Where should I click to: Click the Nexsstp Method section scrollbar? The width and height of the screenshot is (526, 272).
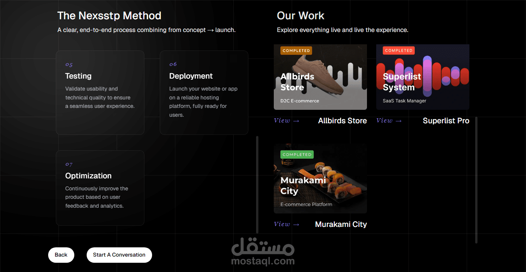click(x=257, y=185)
